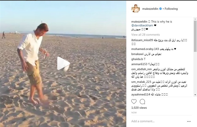Open comments via speech bubble icon

click(142, 102)
